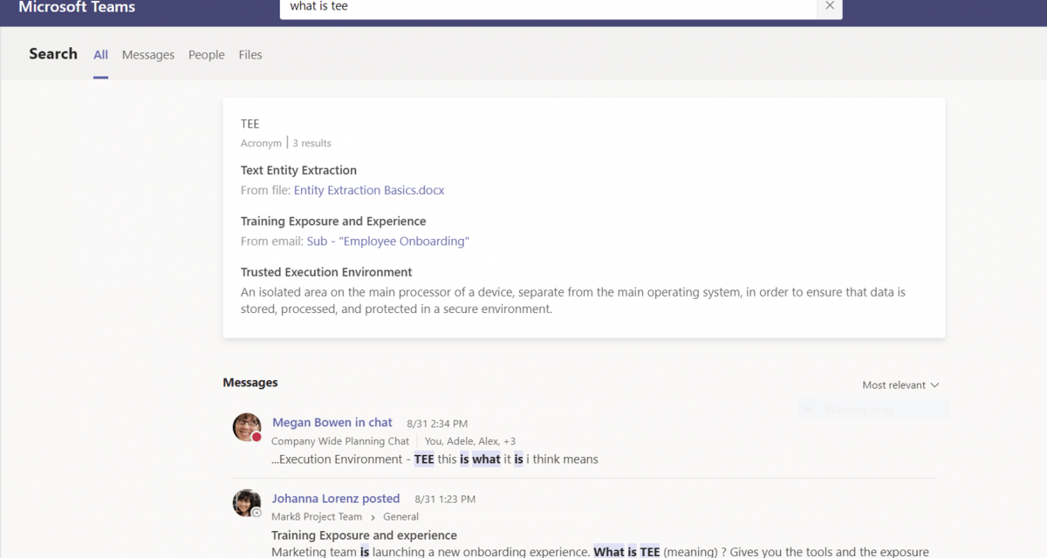This screenshot has height=558, width=1047.
Task: Show the Files search tab
Action: (x=250, y=55)
